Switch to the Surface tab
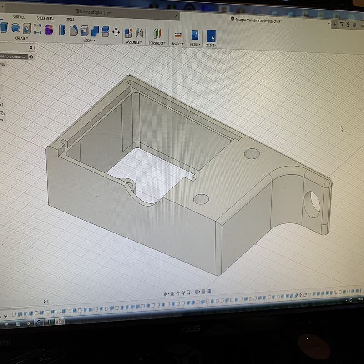Image resolution: width=364 pixels, height=364 pixels. coord(19,17)
